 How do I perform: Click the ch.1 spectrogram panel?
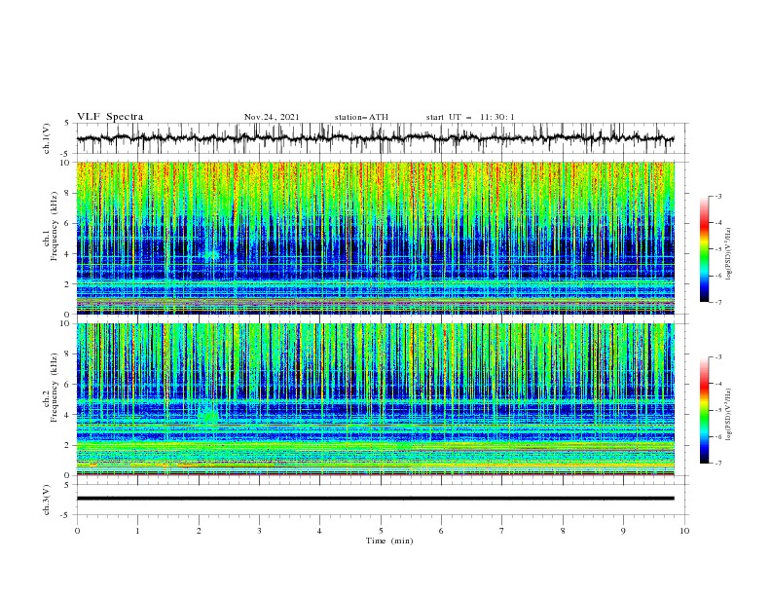375,238
